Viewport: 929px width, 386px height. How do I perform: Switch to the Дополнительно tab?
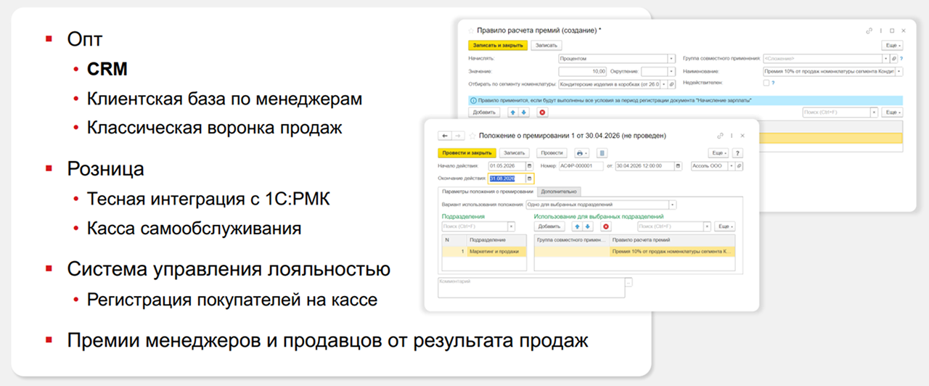[x=558, y=192]
